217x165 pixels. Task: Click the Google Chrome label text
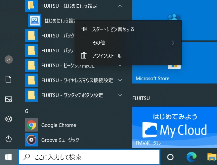tap(59, 125)
